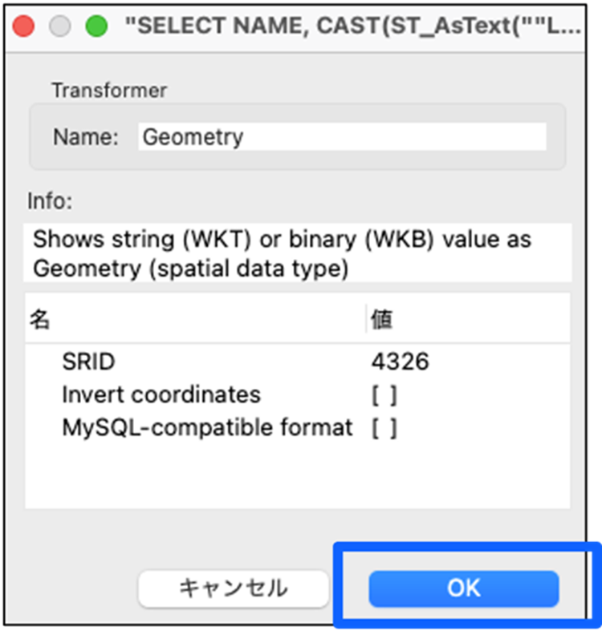Minimize the window with the yellow button

(60, 26)
